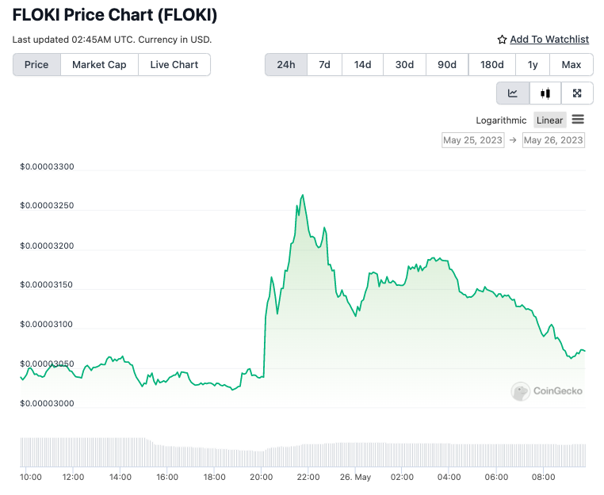
Task: Switch to candlestick chart view icon
Action: click(x=545, y=93)
